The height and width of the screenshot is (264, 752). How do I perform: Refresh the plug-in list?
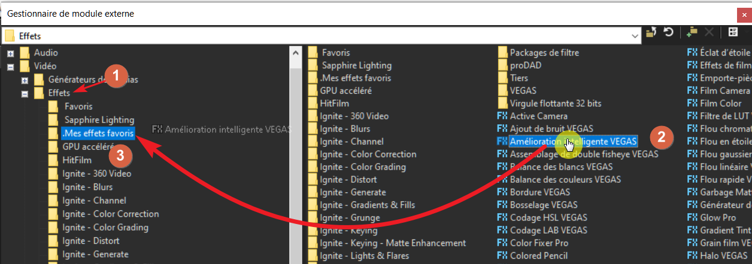tap(668, 32)
